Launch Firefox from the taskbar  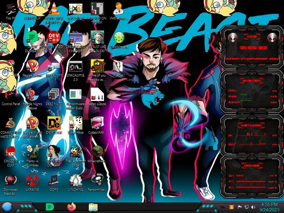(x=72, y=207)
